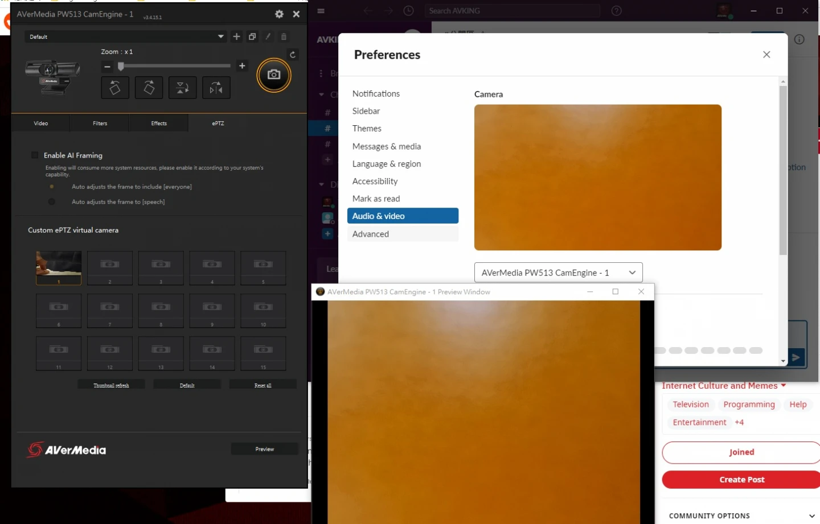Viewport: 820px width, 524px height.
Task: Switch to the Filters tab
Action: pos(100,123)
